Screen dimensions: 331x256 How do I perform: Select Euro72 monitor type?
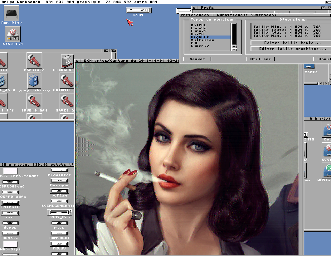(210, 31)
